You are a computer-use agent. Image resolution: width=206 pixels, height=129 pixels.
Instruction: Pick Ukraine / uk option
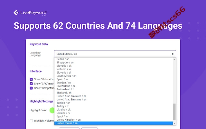tap(114, 110)
